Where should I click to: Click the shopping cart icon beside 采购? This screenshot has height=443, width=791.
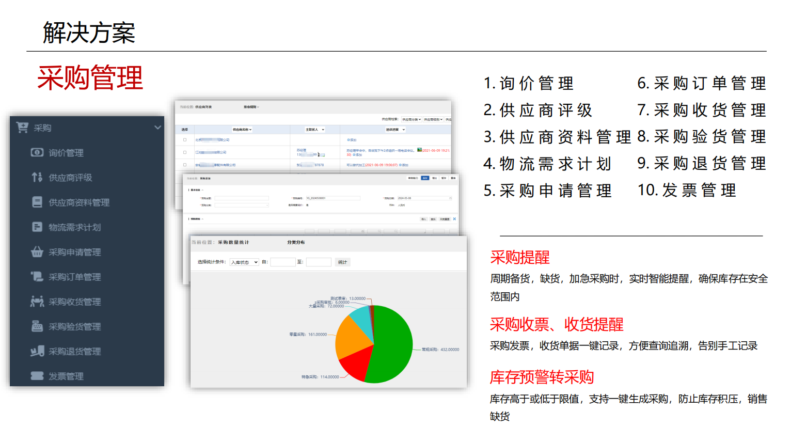point(22,128)
